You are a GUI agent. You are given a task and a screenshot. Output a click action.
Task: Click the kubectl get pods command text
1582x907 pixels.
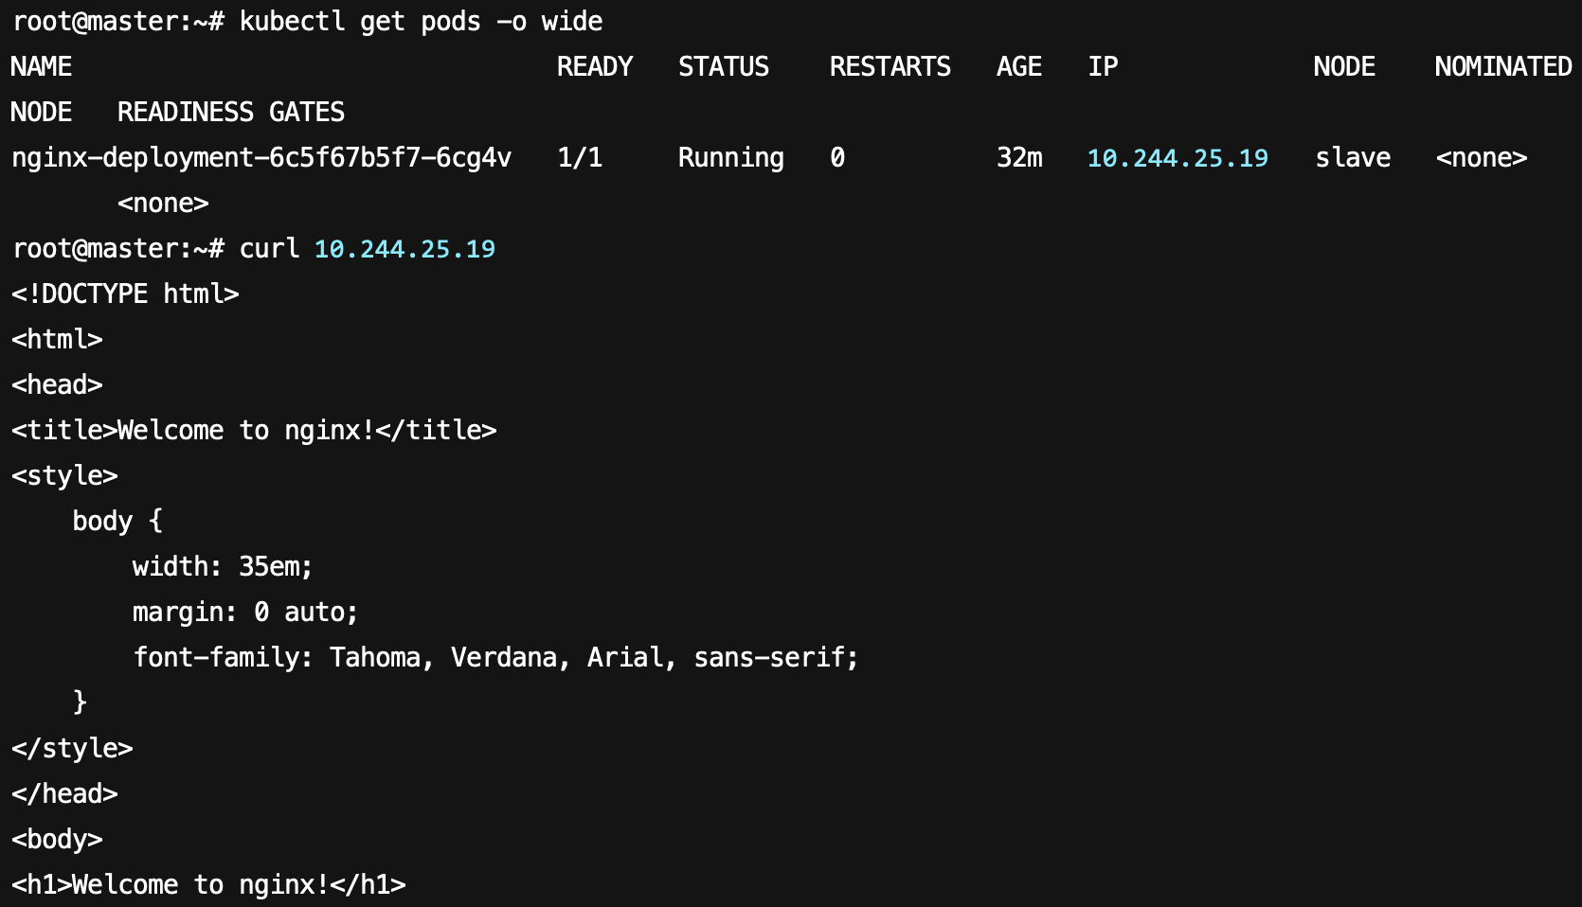(x=421, y=22)
